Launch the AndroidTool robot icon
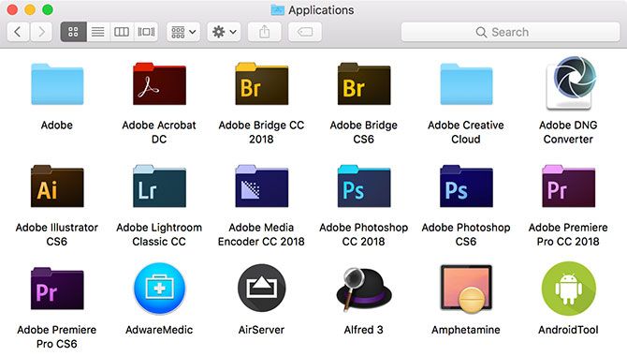The width and height of the screenshot is (627, 356). click(569, 289)
